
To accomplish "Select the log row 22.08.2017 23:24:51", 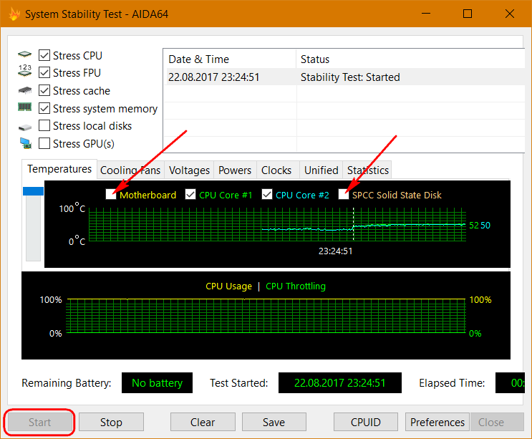I will [x=344, y=77].
